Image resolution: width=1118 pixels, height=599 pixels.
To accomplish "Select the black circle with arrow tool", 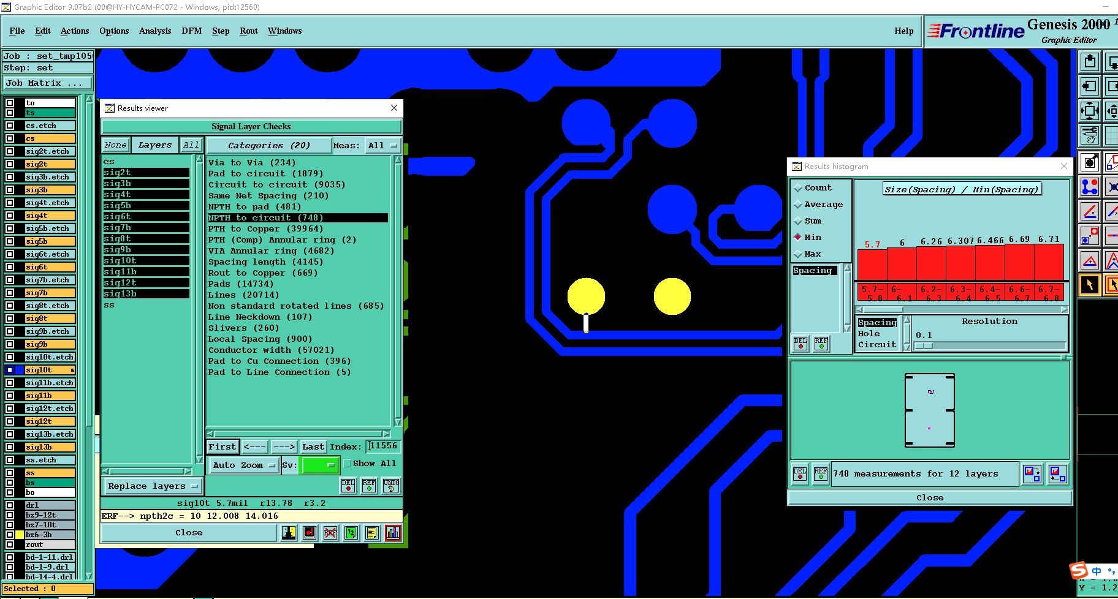I will click(x=1090, y=162).
